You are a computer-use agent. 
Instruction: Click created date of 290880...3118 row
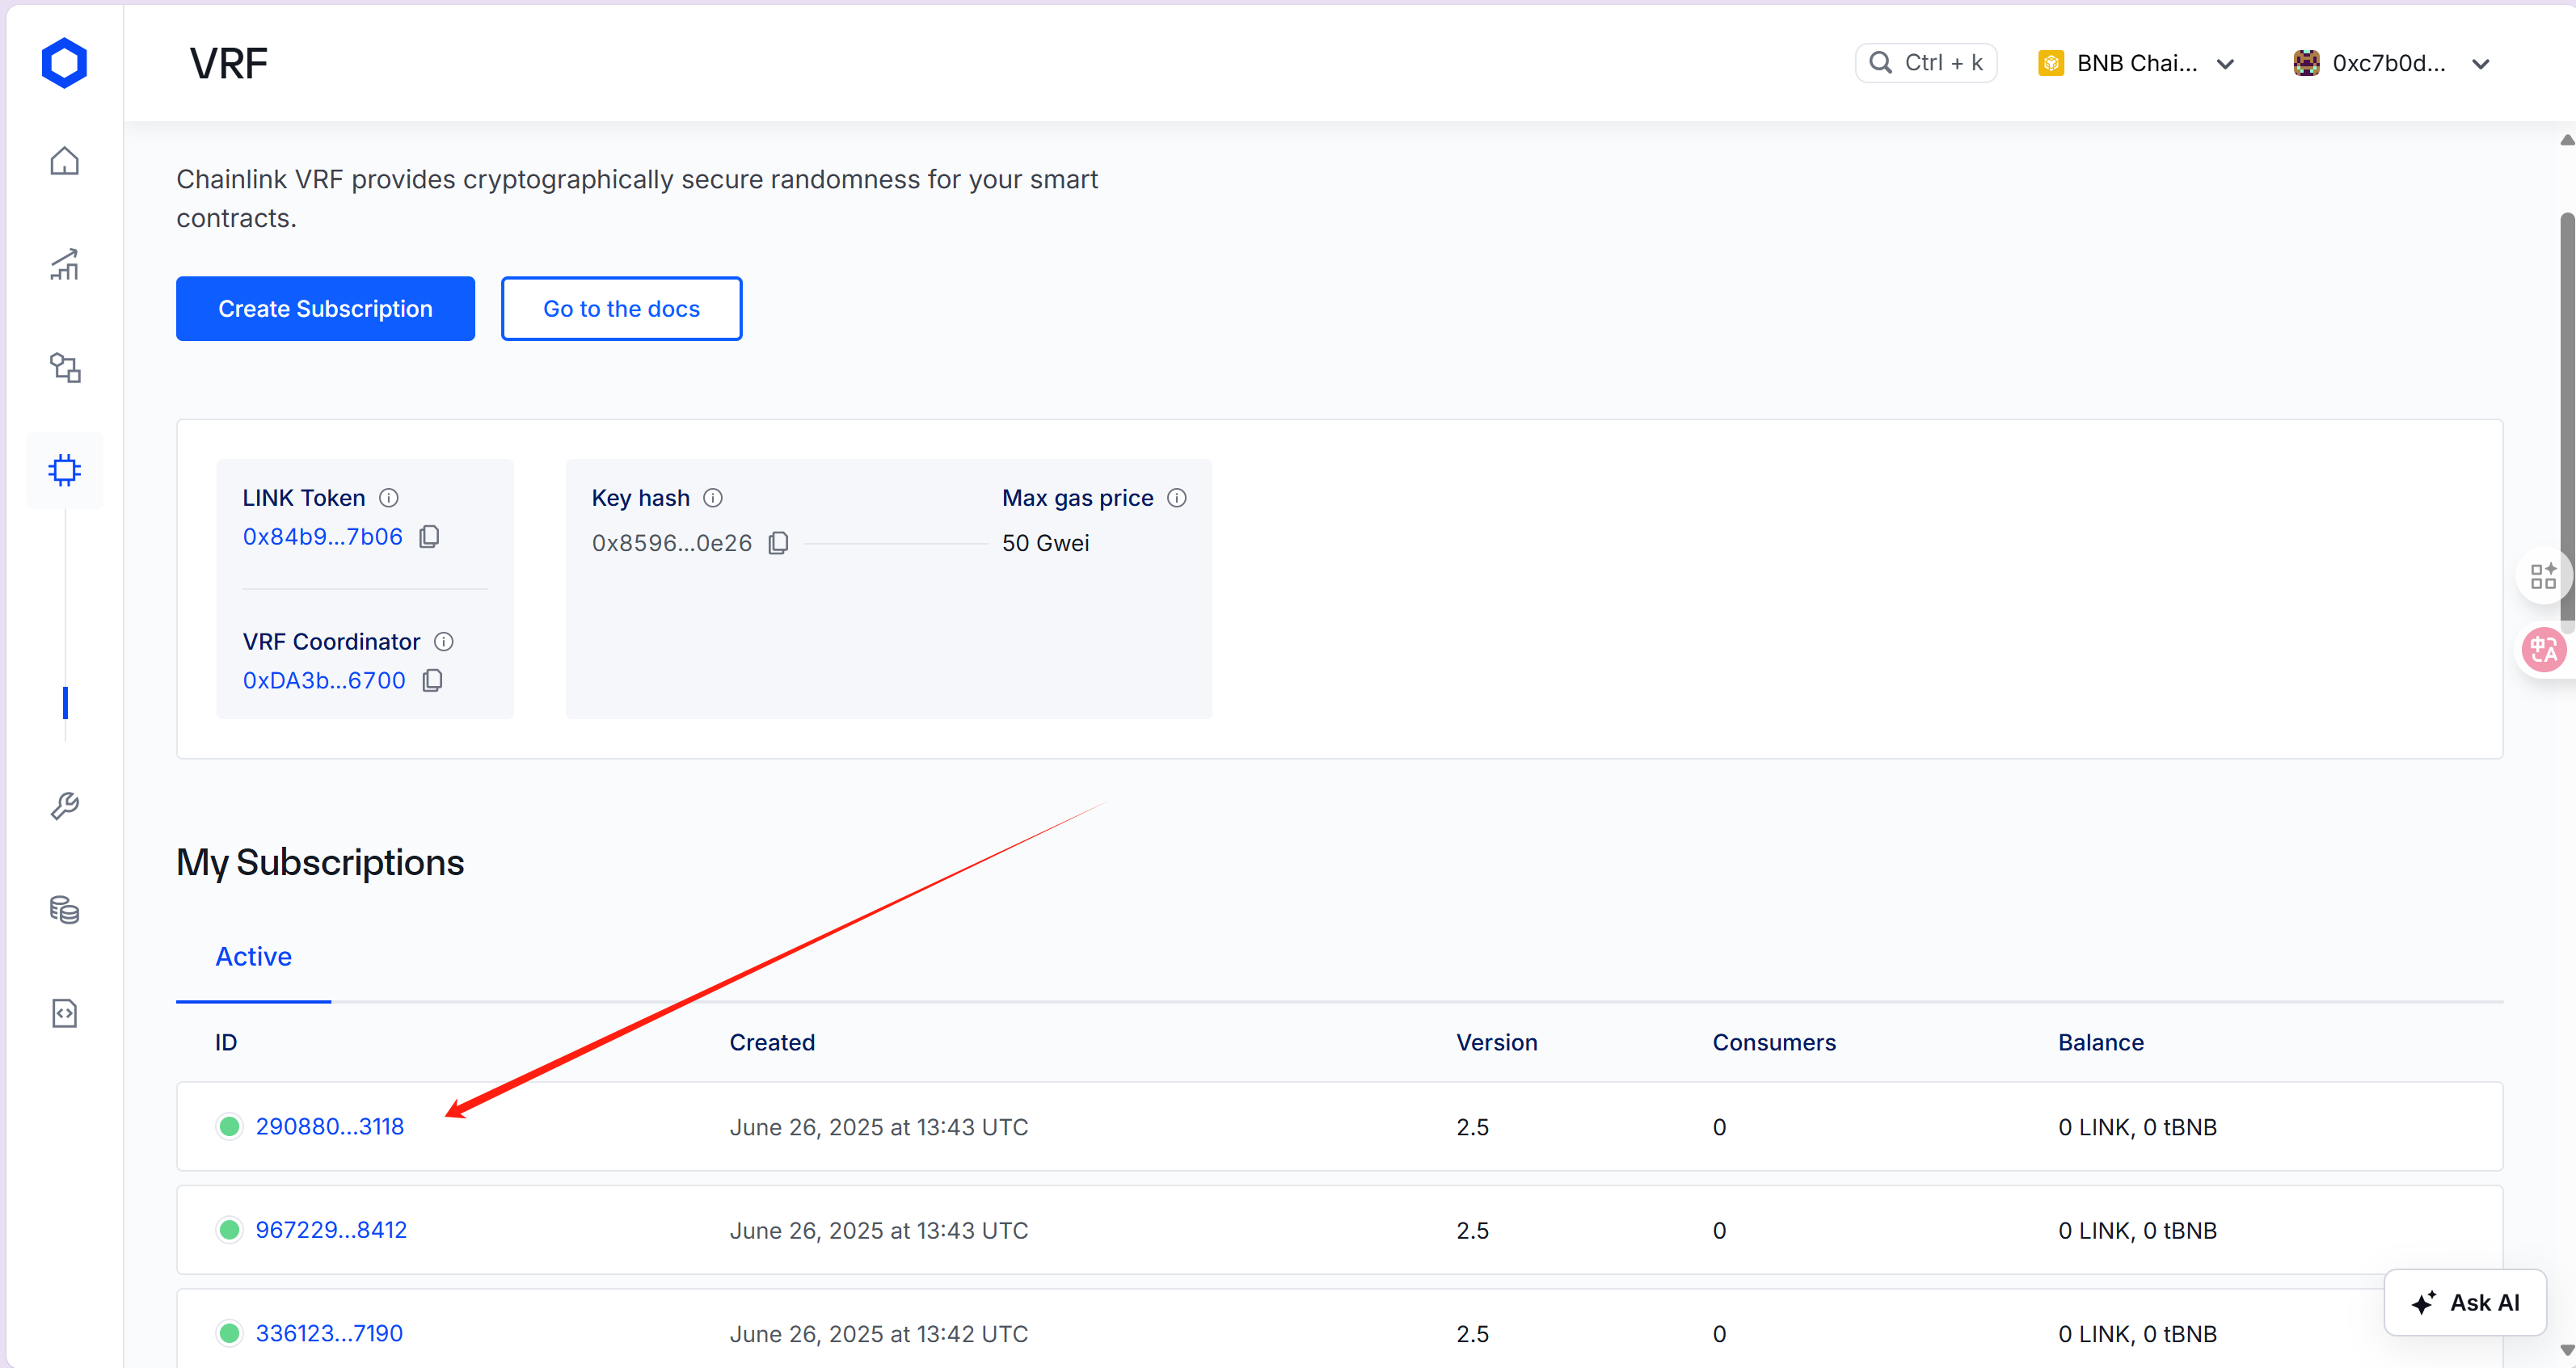[879, 1127]
